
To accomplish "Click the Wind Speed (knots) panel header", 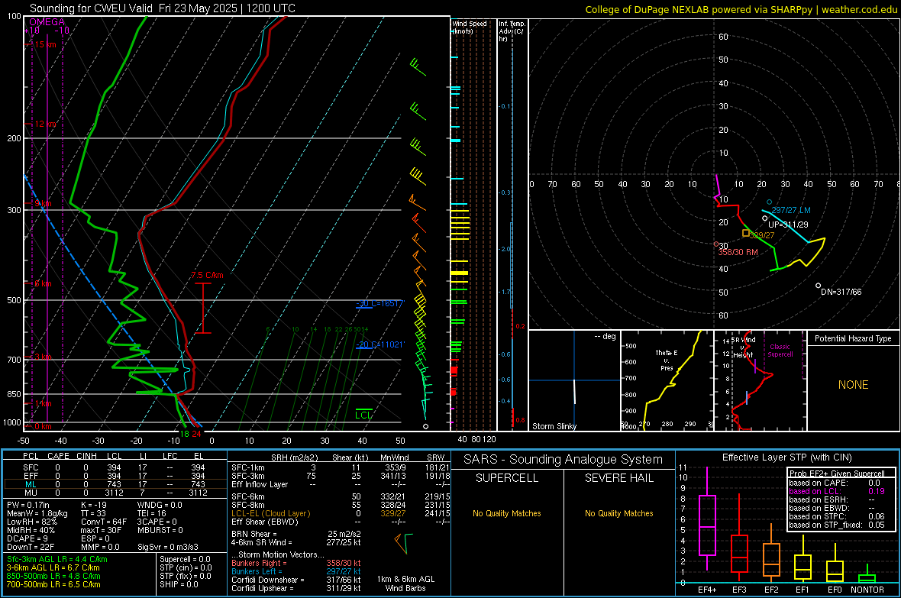I will 470,27.
